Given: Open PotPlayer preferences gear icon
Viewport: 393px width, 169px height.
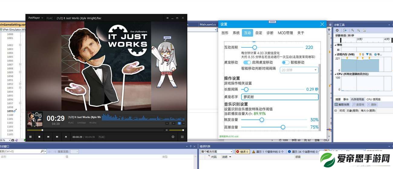Looking at the screenshot, I should (173, 137).
